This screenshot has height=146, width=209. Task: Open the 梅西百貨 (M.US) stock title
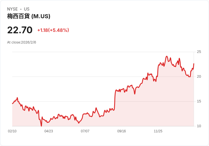29,16
